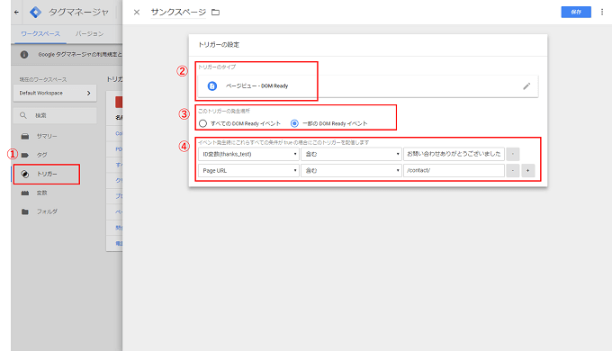This screenshot has width=612, height=351.
Task: Click the トリガーの設定 section heading
Action: point(219,45)
